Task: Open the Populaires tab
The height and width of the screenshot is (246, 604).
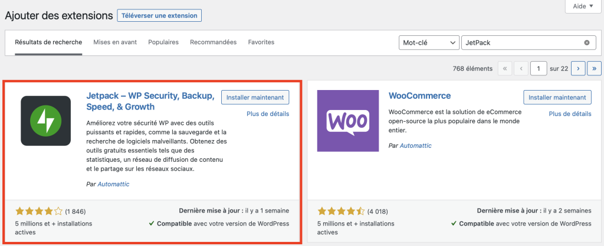Action: click(x=163, y=42)
